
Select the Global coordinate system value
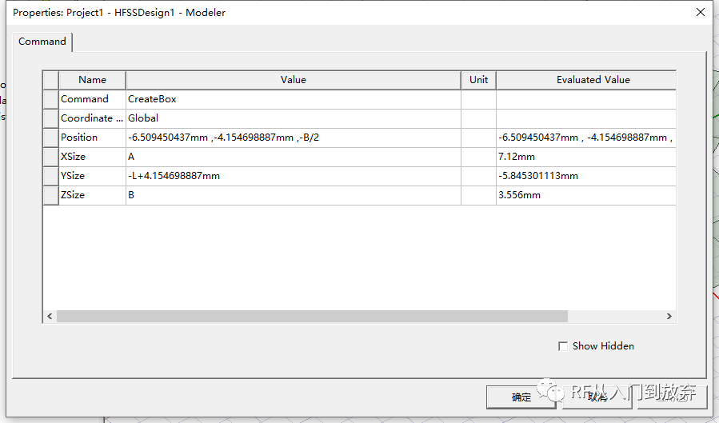pyautogui.click(x=294, y=118)
